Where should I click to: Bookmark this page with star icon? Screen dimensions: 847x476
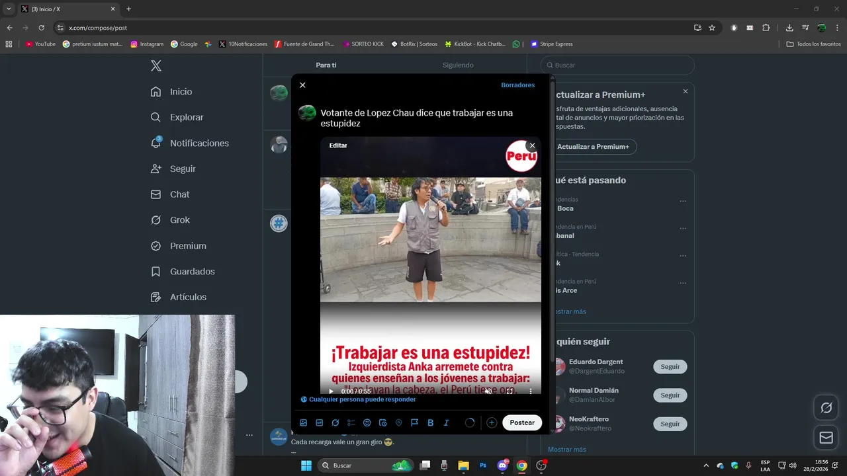[x=712, y=28]
